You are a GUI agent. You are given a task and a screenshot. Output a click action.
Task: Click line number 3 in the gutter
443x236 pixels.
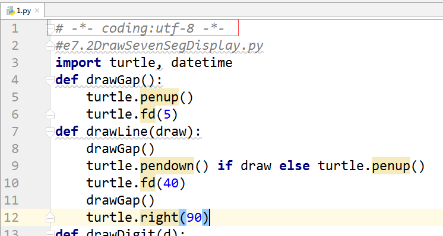point(15,63)
